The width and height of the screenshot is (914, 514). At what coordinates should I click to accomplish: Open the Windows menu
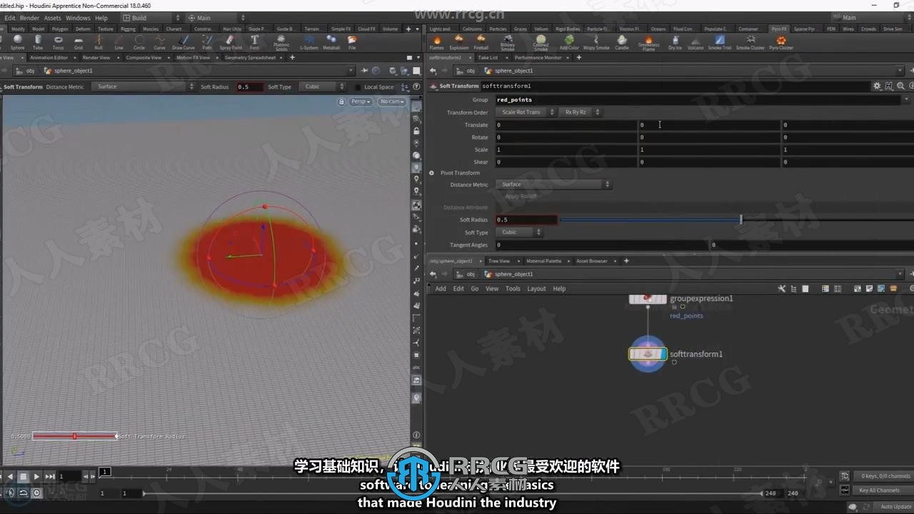pyautogui.click(x=78, y=18)
